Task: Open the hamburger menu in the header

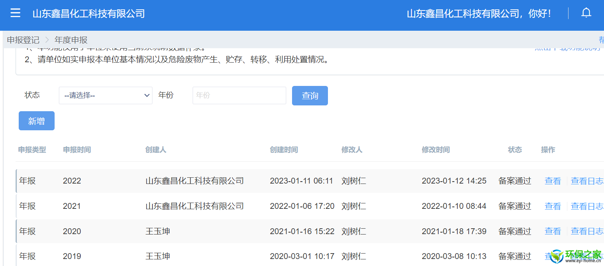Action: [15, 13]
